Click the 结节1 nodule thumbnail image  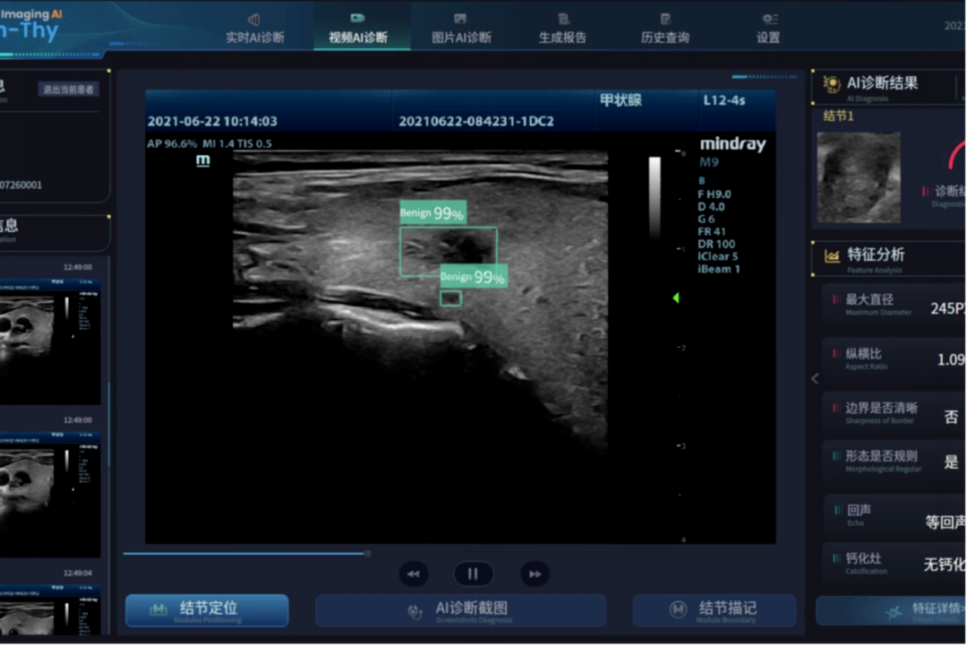click(x=859, y=177)
